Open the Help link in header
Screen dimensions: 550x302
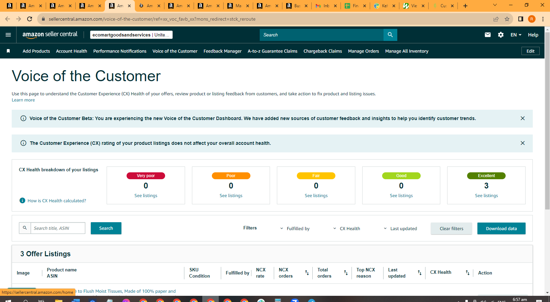[533, 35]
